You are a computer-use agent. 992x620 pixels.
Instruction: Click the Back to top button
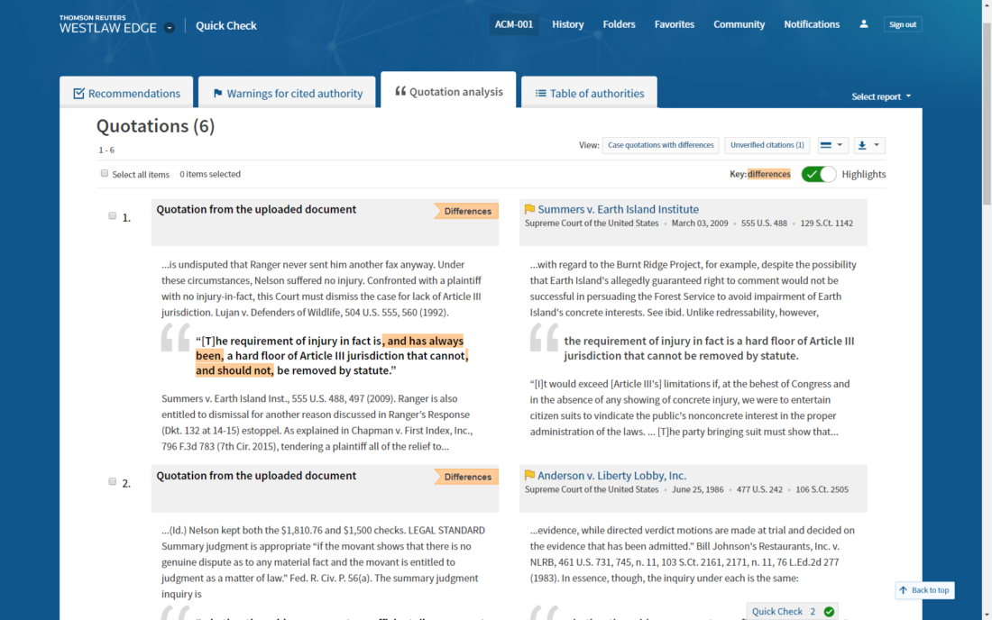(924, 590)
